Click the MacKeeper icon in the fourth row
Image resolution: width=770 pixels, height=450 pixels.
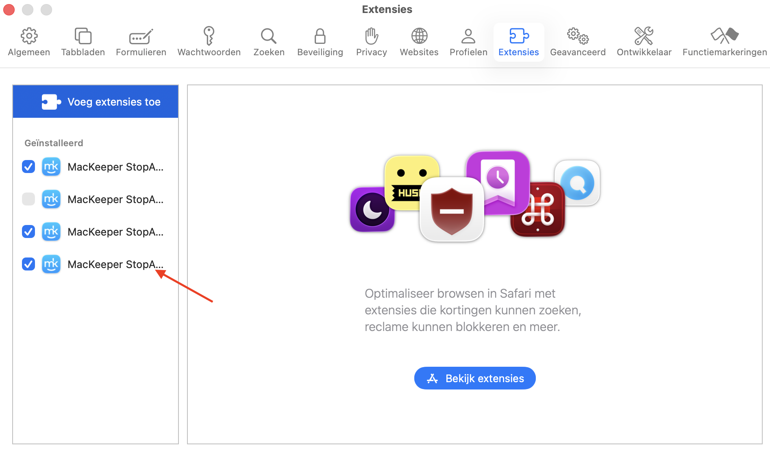pyautogui.click(x=51, y=264)
